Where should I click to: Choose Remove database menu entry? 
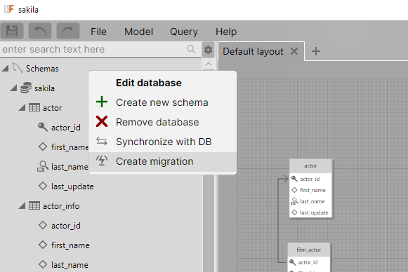[162, 122]
